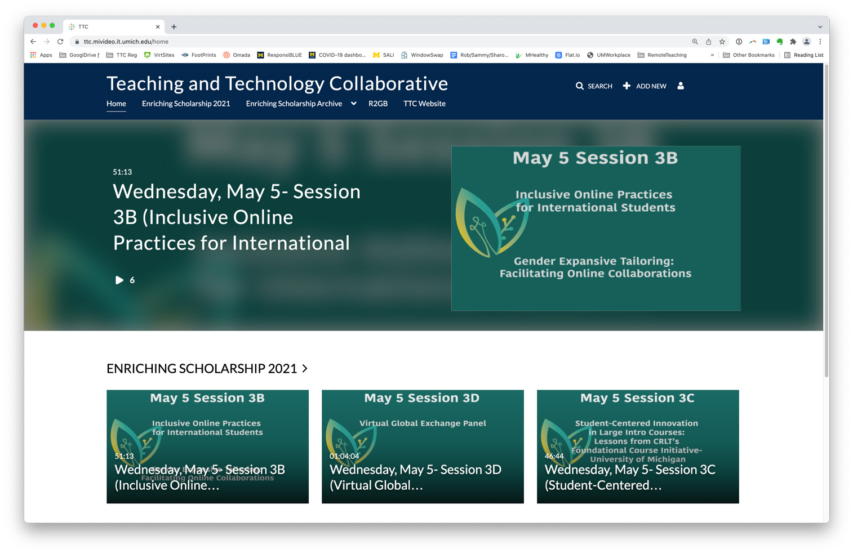Open the featured Wednesday, May 5- Session 3B title
Screen dimensions: 853x554
pyautogui.click(x=237, y=217)
